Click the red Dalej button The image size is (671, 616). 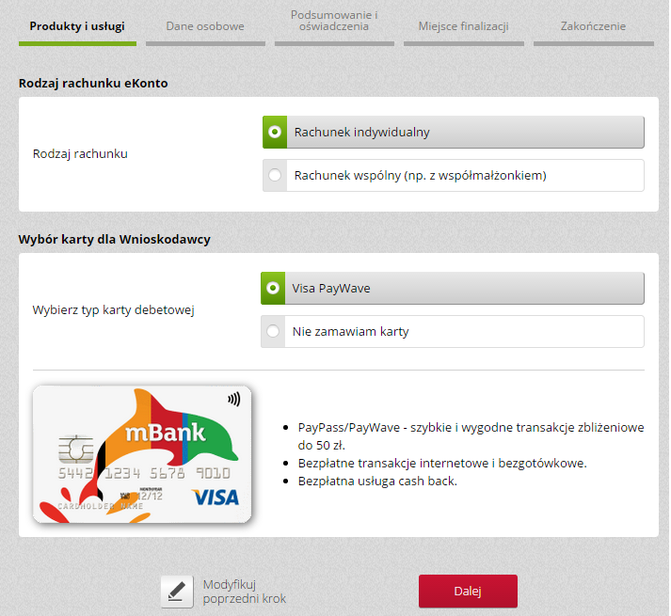468,592
